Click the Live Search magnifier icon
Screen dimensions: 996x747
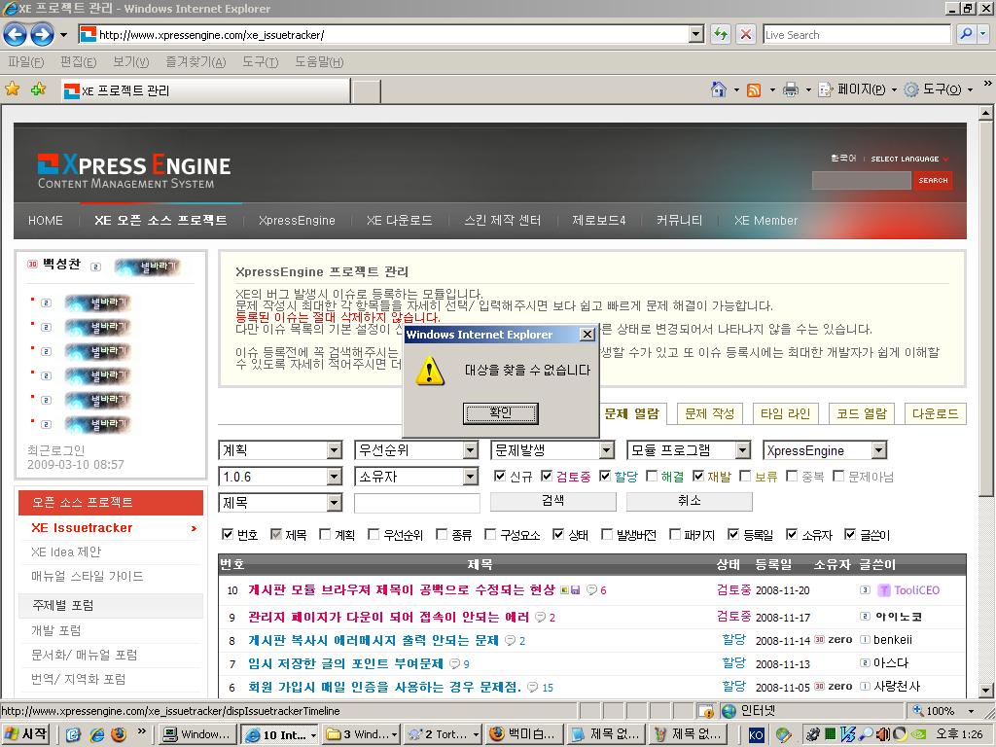tap(966, 34)
